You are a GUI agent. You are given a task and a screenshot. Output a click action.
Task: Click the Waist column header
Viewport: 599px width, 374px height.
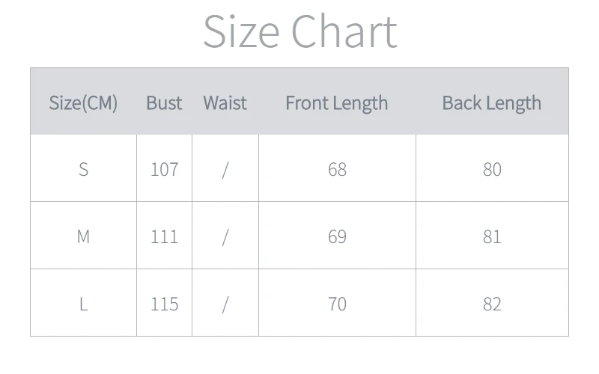click(225, 103)
